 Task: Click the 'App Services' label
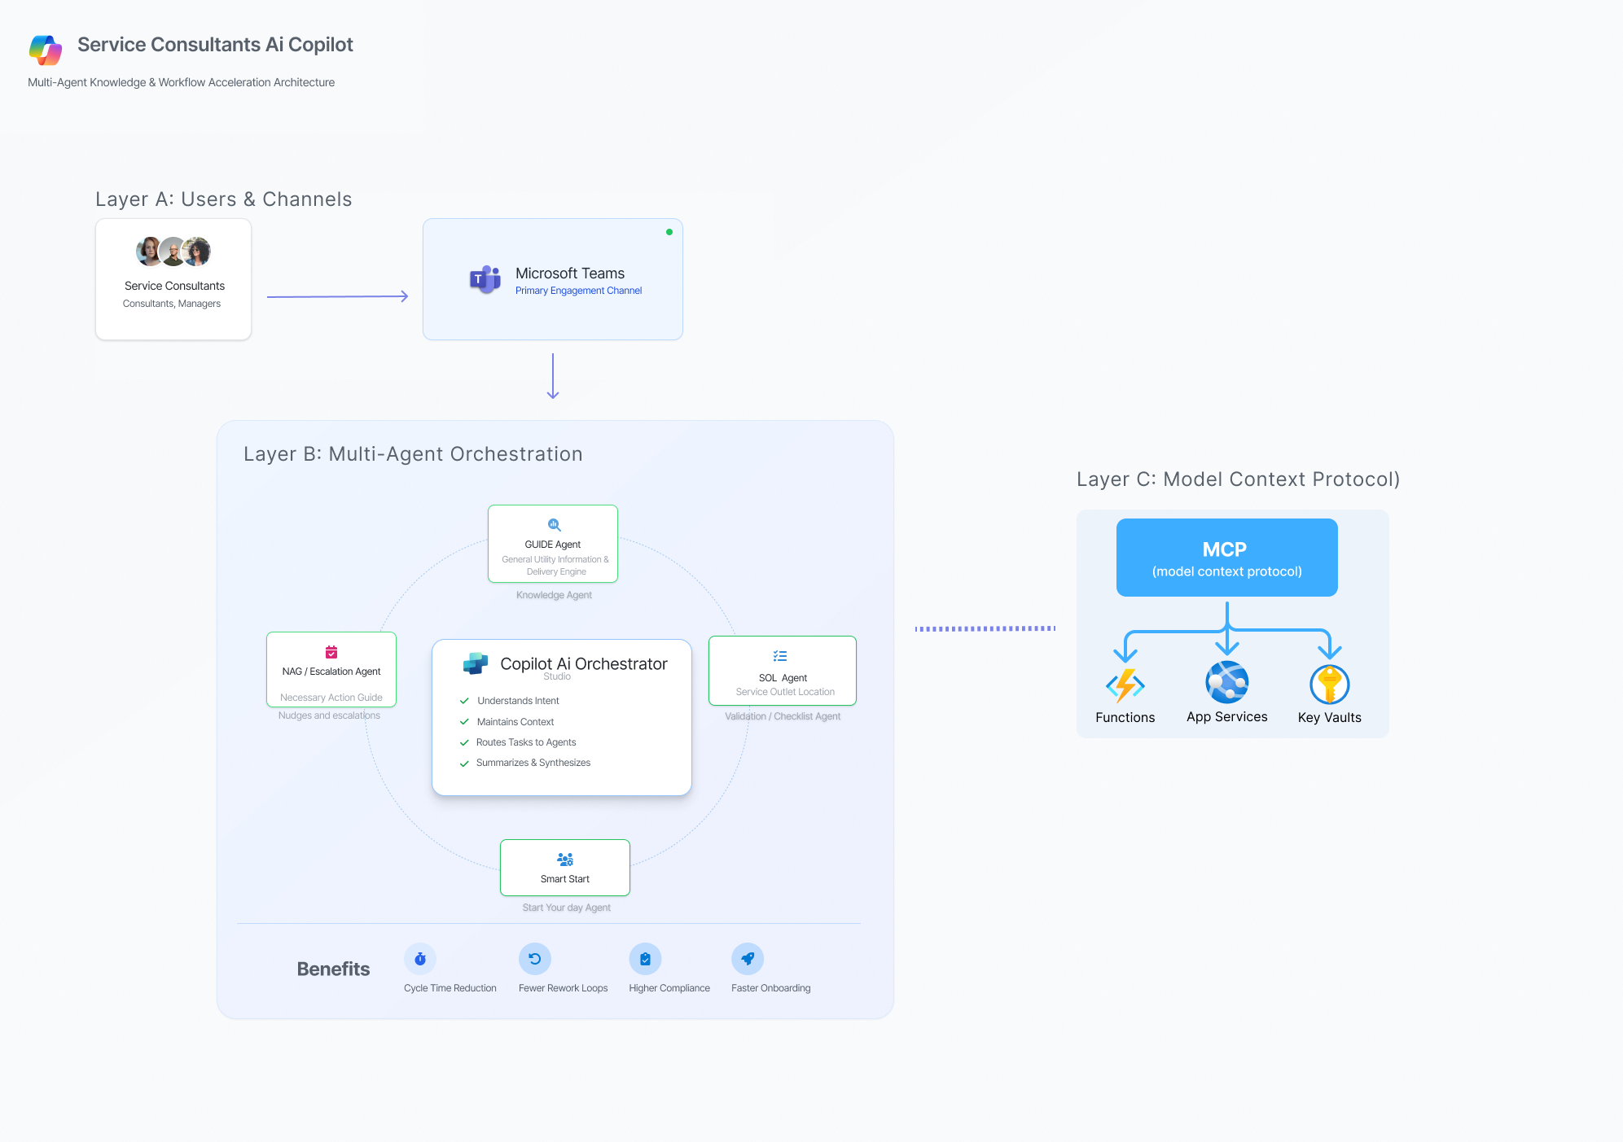(x=1227, y=716)
